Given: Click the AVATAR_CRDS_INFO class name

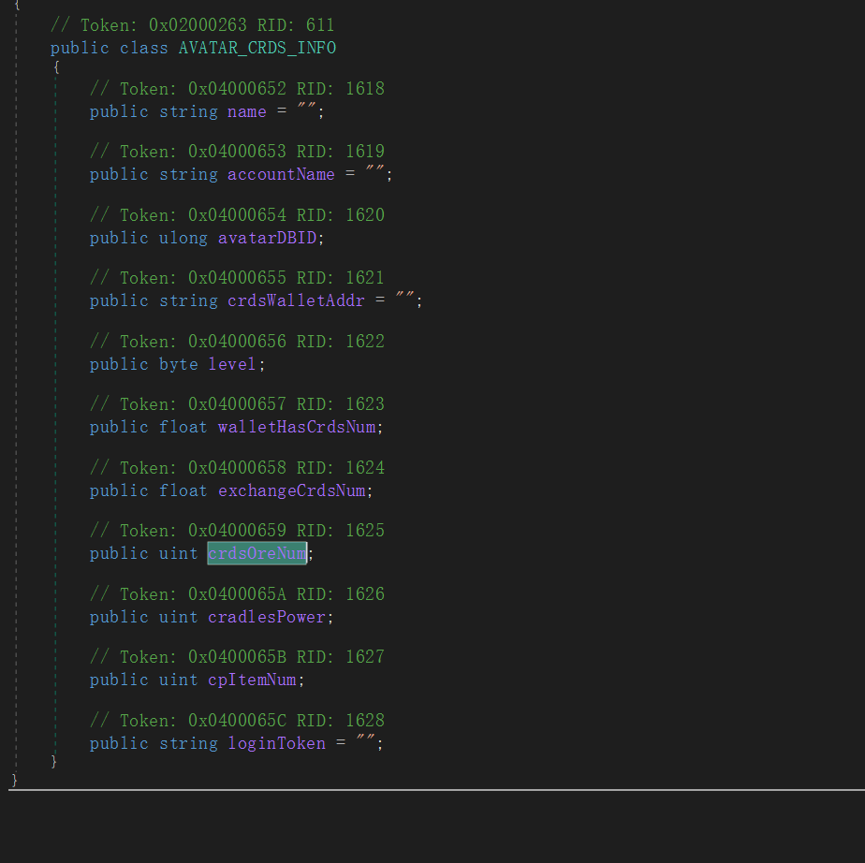Looking at the screenshot, I should [x=257, y=48].
